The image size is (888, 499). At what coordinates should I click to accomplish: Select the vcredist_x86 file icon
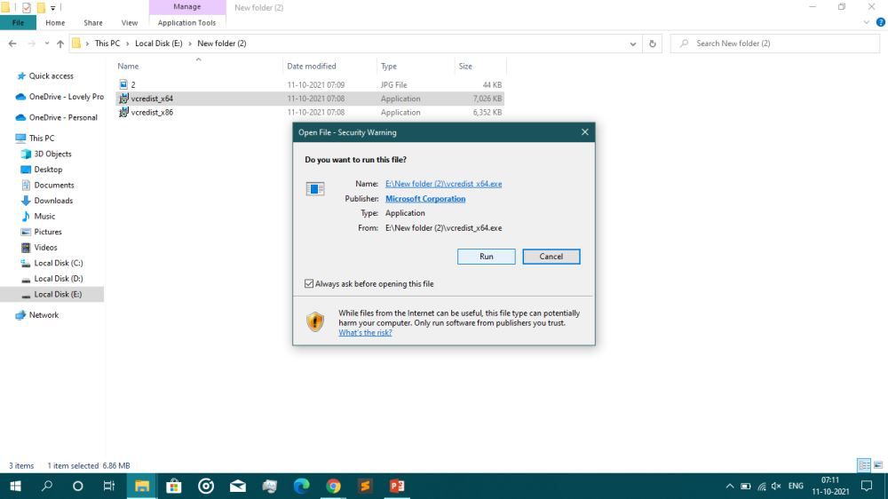123,112
